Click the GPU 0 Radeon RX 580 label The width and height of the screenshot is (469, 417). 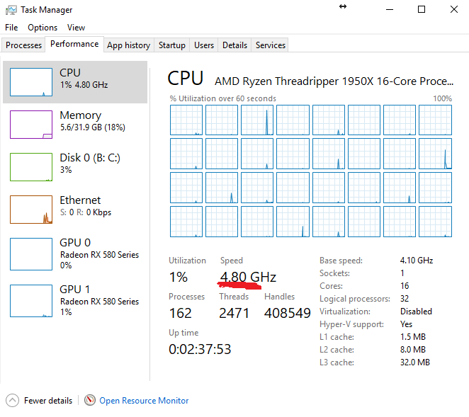click(x=99, y=255)
